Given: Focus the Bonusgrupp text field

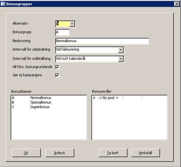Looking at the screenshot, I should [62, 32].
